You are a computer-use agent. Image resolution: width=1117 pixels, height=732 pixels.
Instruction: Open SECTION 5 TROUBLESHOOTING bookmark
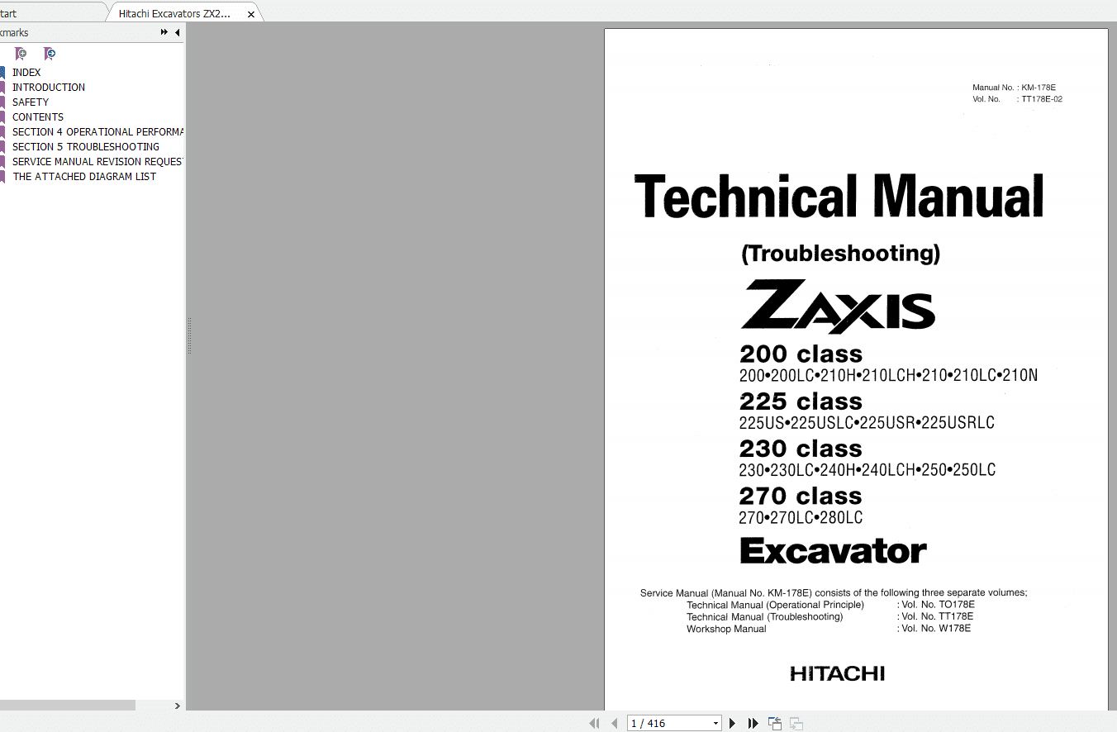coord(86,147)
